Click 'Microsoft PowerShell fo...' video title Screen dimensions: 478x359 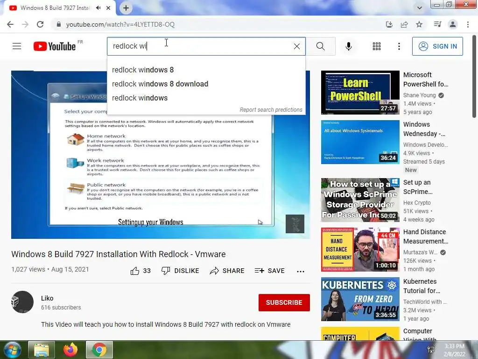coord(426,79)
